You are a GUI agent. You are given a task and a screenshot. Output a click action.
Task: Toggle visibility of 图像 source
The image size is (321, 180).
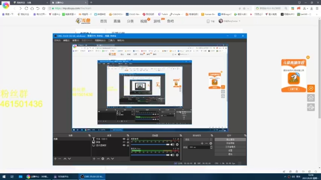point(124,142)
